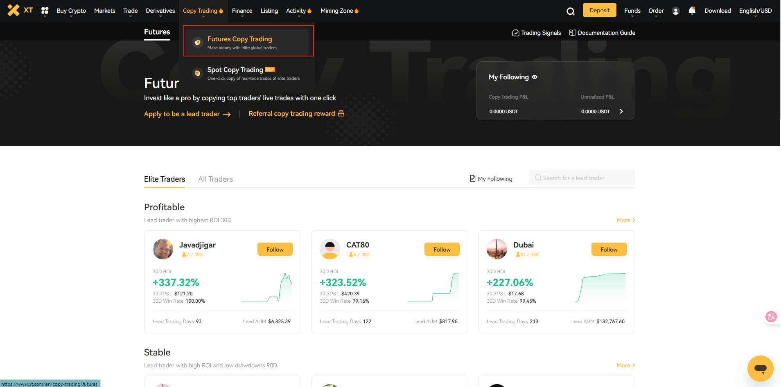Viewport: 781px width, 387px height.
Task: Expand the Buy Crypto dropdown
Action: 71,11
